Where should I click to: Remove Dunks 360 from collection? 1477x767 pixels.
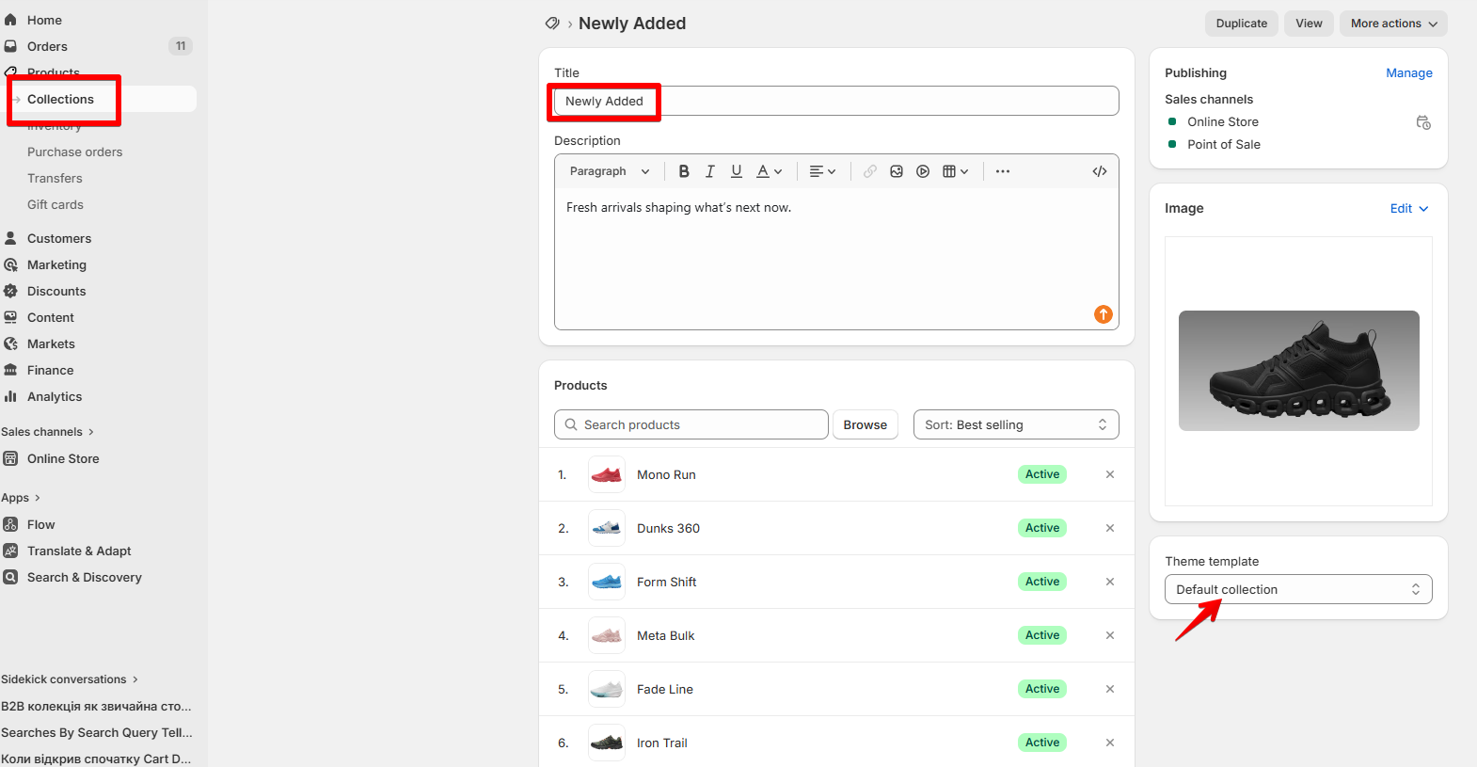click(x=1110, y=528)
